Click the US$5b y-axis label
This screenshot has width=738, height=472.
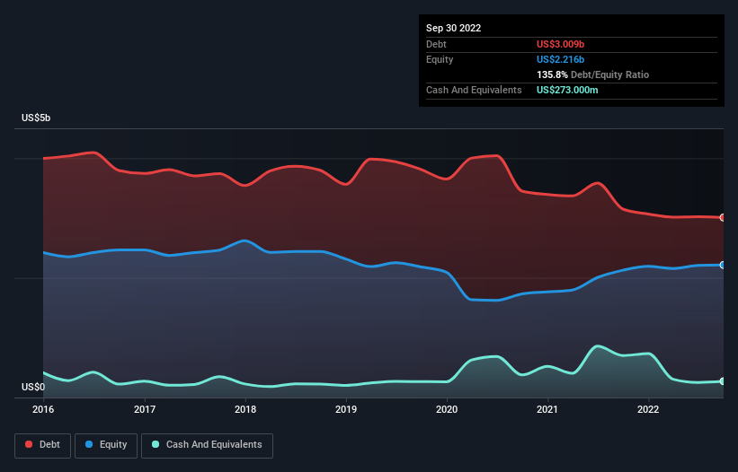coord(36,118)
